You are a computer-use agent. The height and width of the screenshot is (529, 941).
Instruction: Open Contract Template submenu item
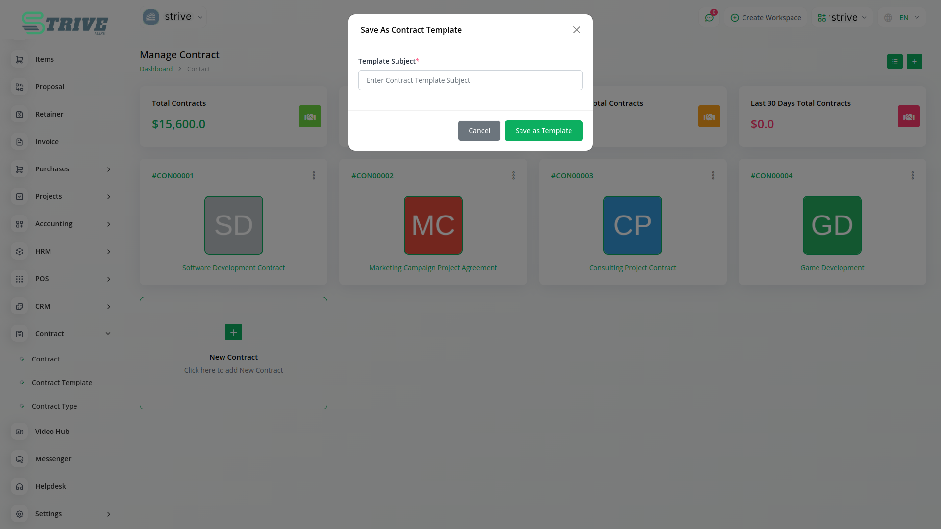[62, 383]
